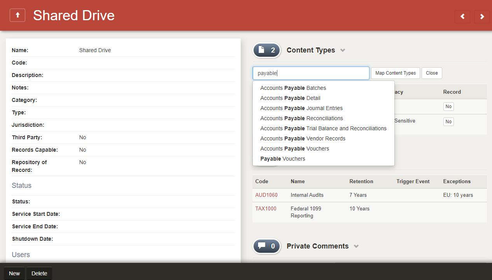Click the Private Comments speech bubble badge
The image size is (492, 280).
point(267,246)
